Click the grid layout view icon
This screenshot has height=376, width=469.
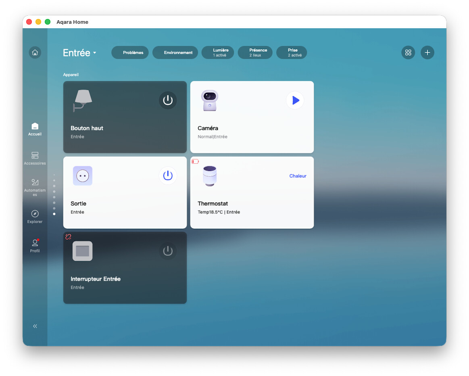pyautogui.click(x=408, y=52)
